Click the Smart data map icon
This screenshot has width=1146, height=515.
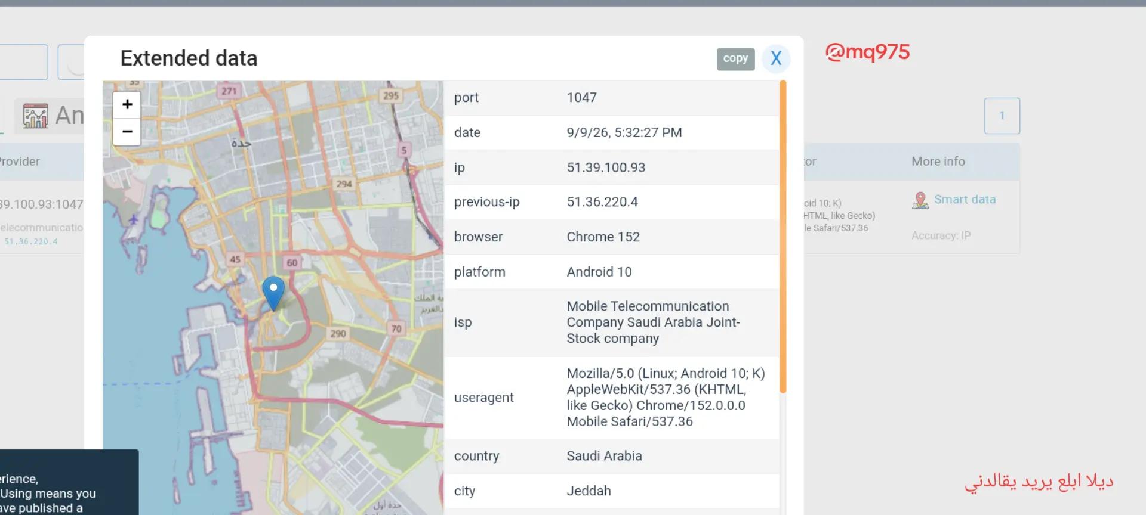click(920, 200)
